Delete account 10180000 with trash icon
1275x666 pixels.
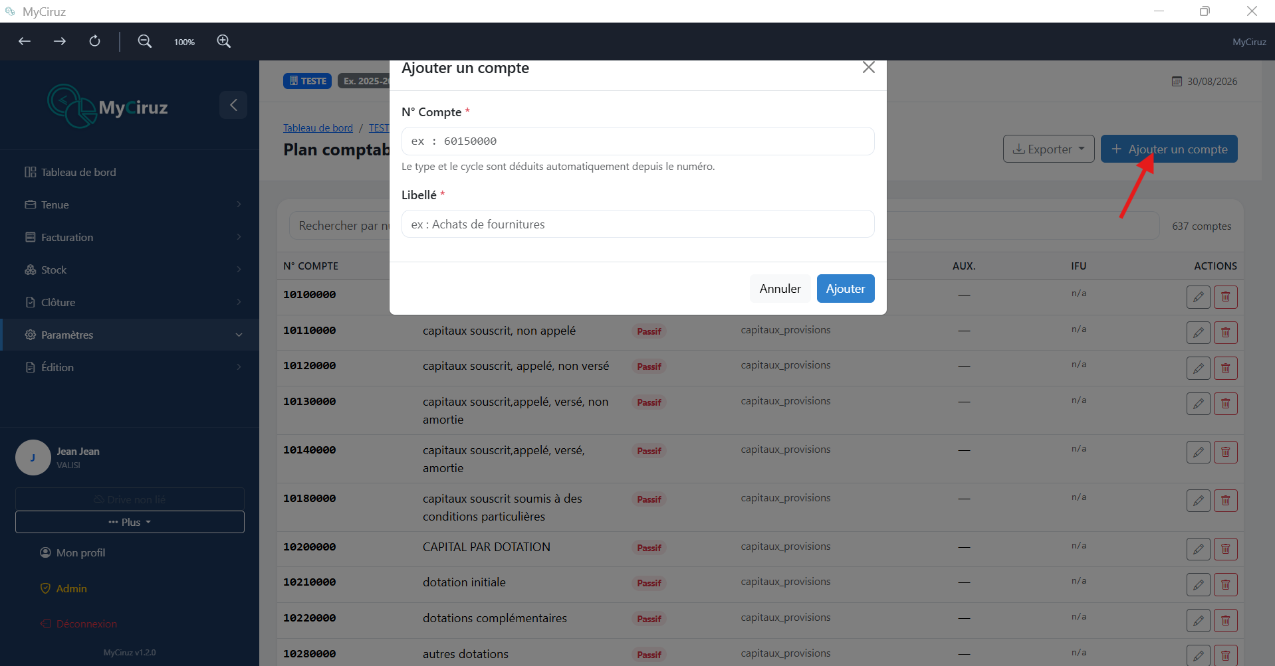(x=1225, y=501)
